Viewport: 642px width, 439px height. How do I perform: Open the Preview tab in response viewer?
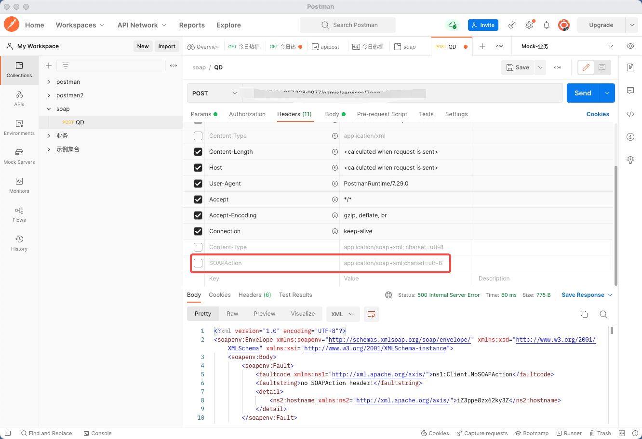264,313
